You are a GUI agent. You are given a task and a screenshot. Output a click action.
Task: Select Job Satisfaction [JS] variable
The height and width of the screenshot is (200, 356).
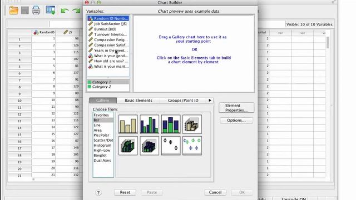[x=108, y=23]
